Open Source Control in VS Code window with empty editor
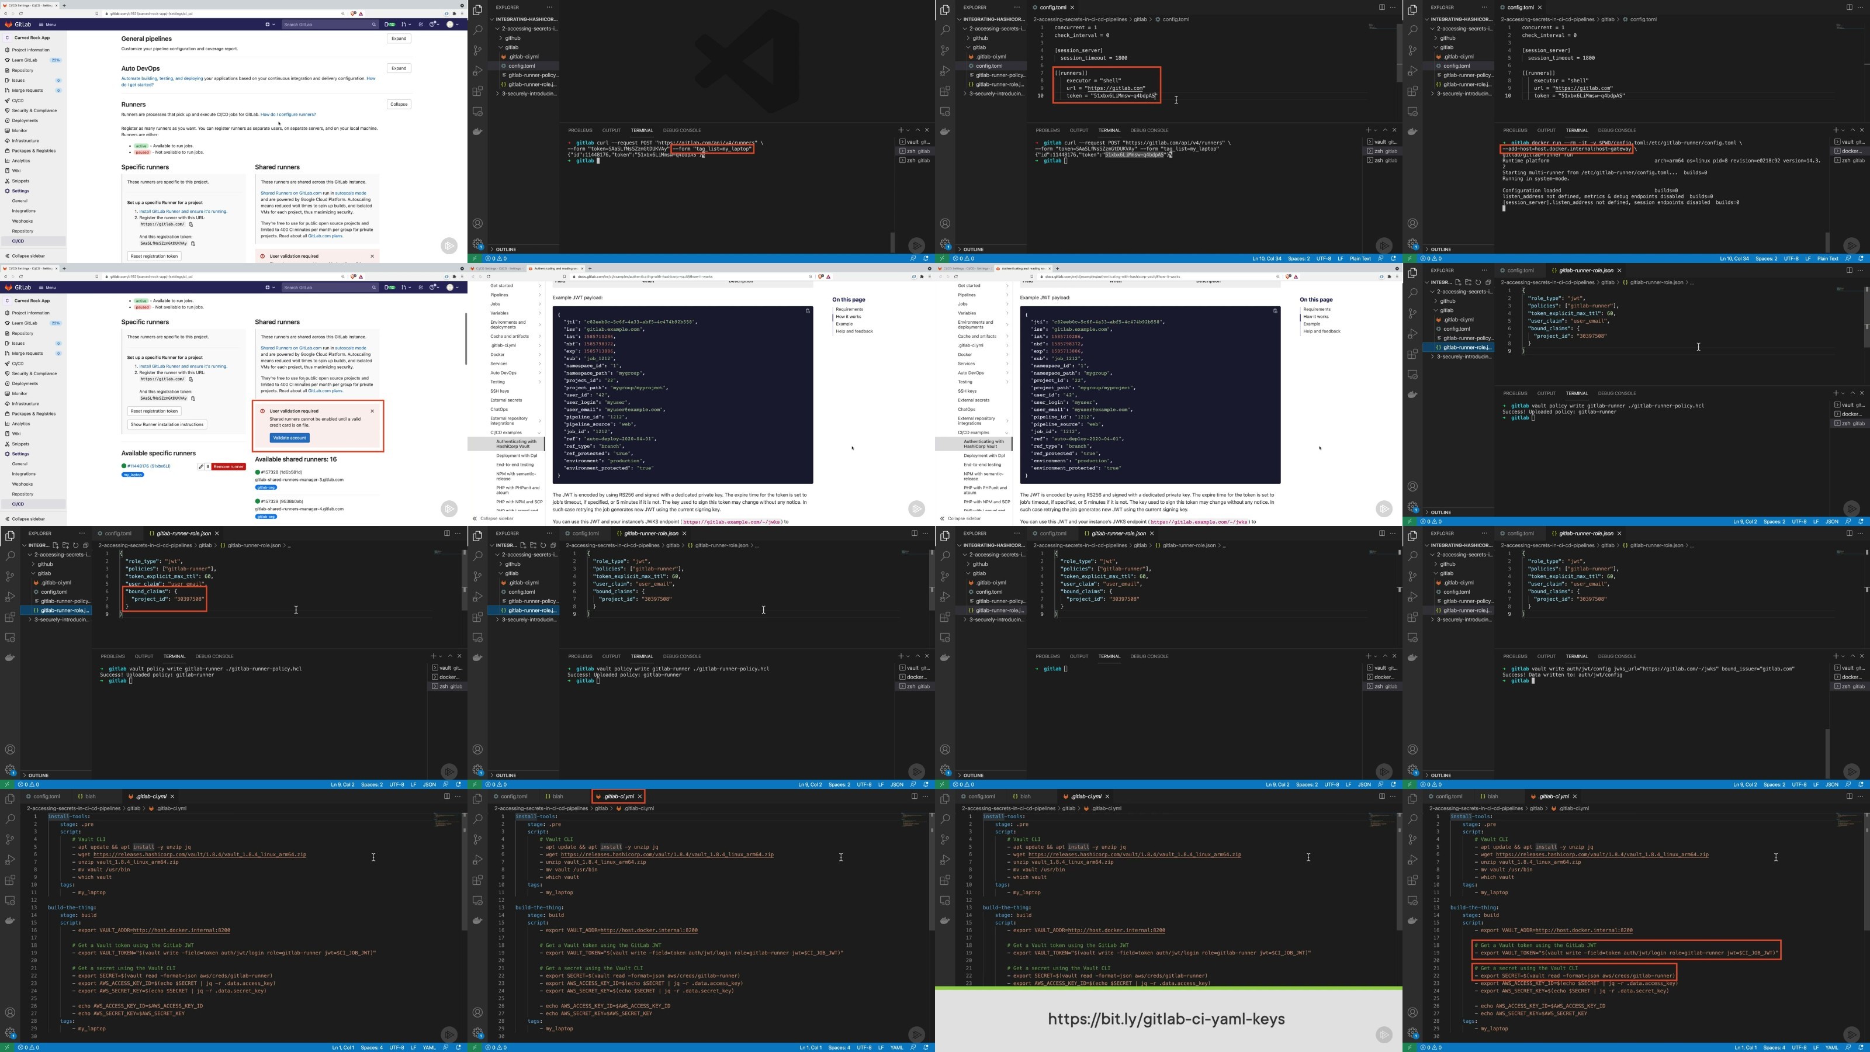Screen dimensions: 1870x1052 [x=477, y=51]
